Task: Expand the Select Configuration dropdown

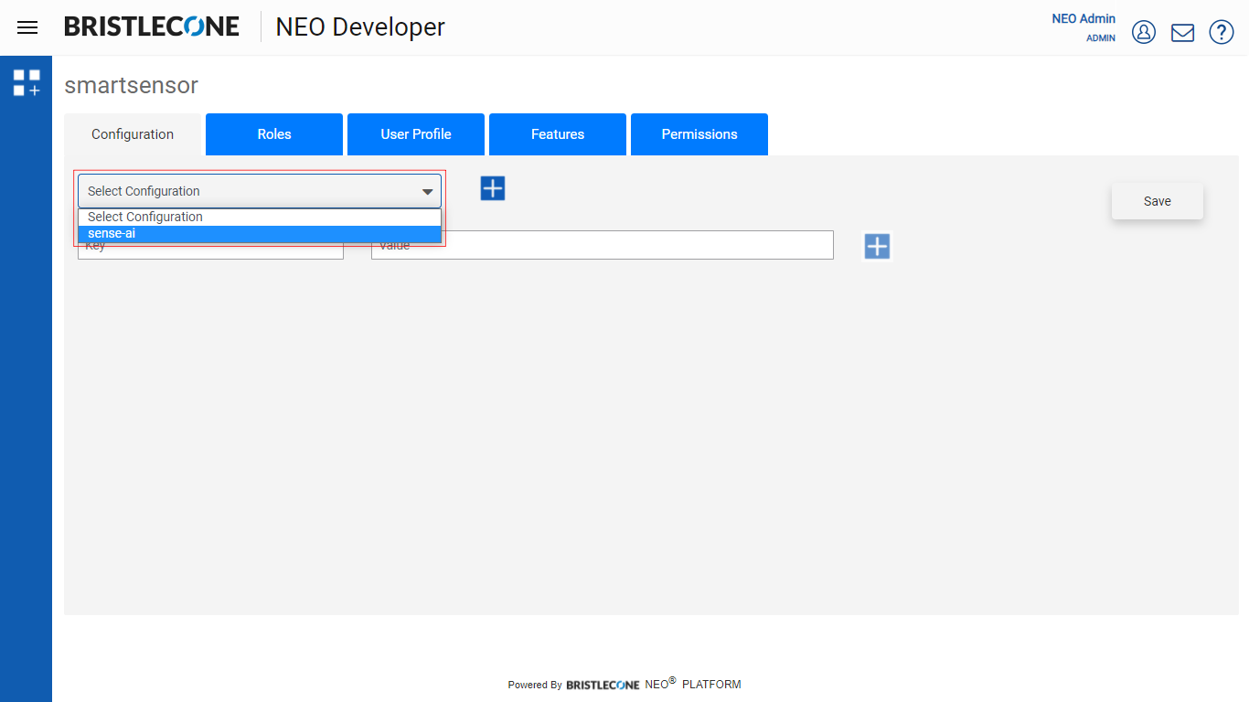Action: pos(260,191)
